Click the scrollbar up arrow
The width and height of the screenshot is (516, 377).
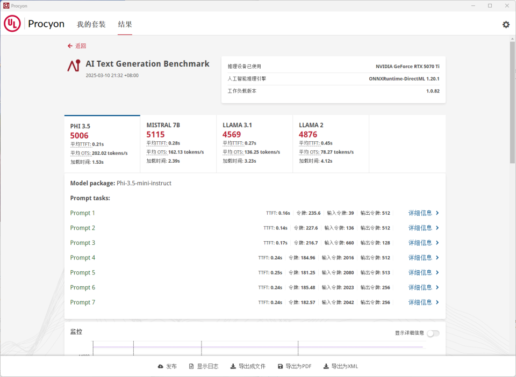[512, 39]
